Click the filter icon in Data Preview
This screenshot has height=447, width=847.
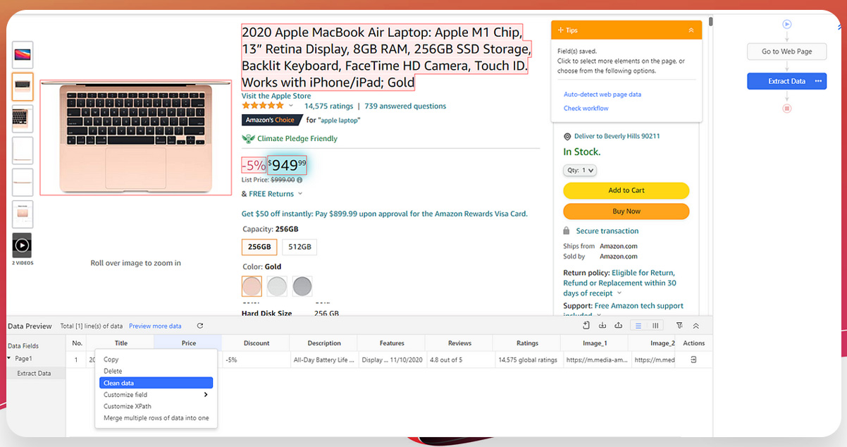(679, 326)
